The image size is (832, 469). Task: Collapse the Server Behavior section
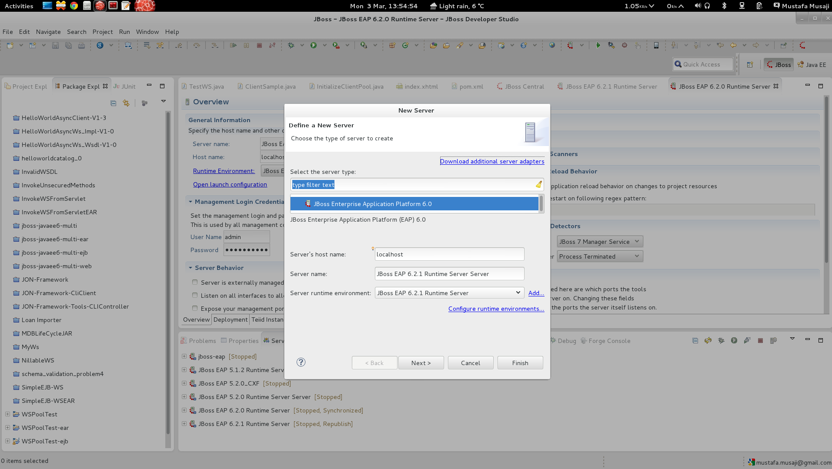(x=190, y=268)
